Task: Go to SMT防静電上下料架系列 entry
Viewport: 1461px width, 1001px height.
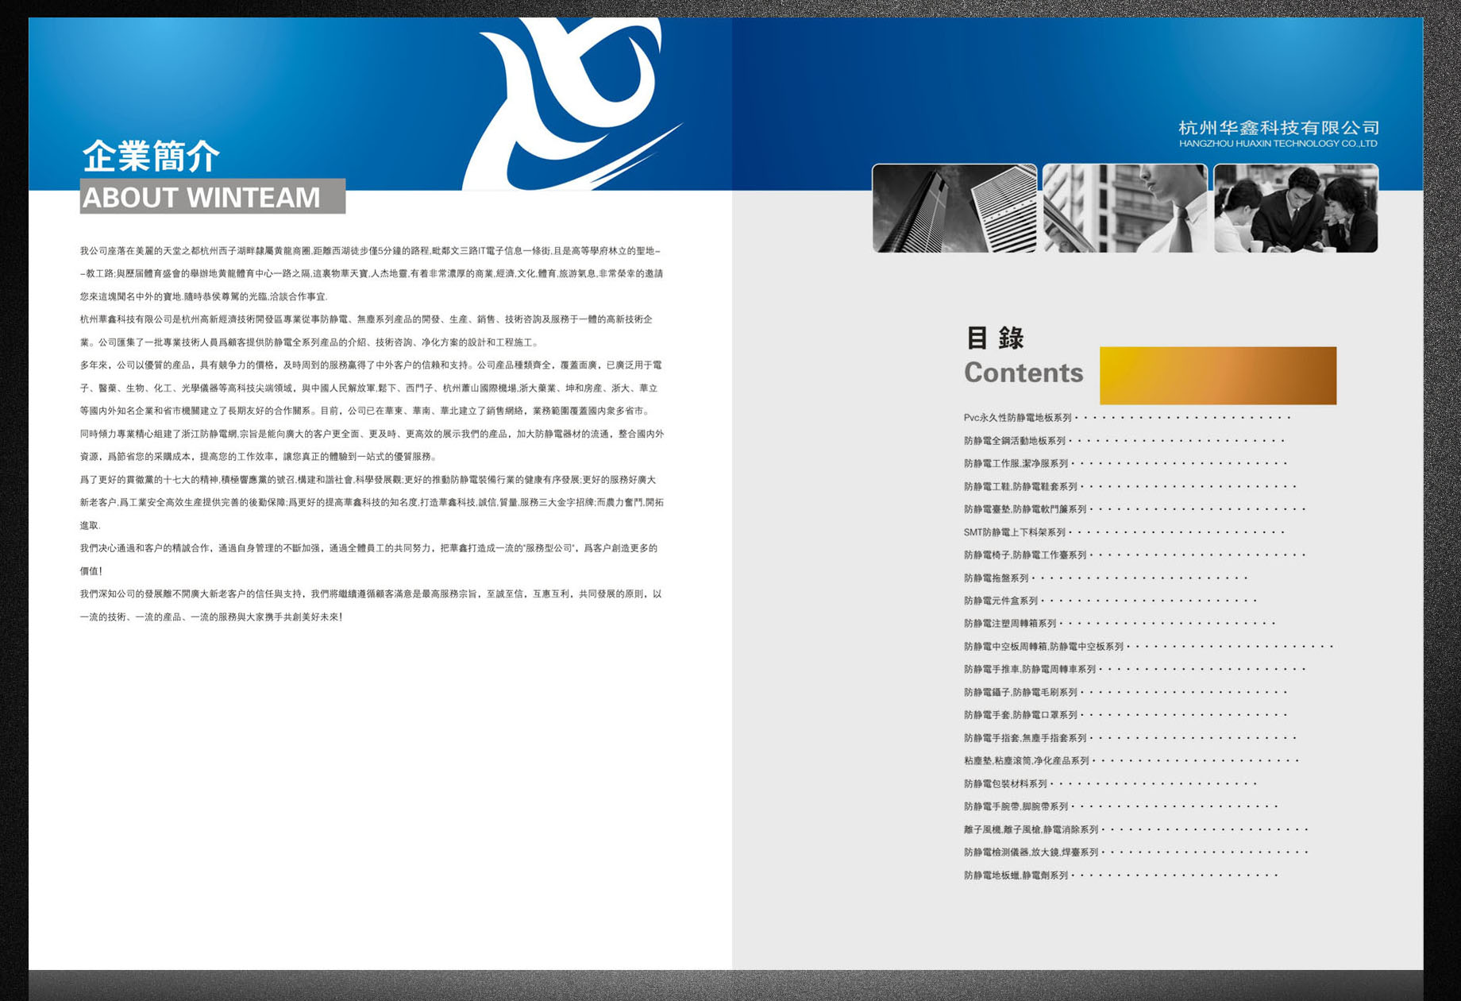Action: pos(1014,532)
